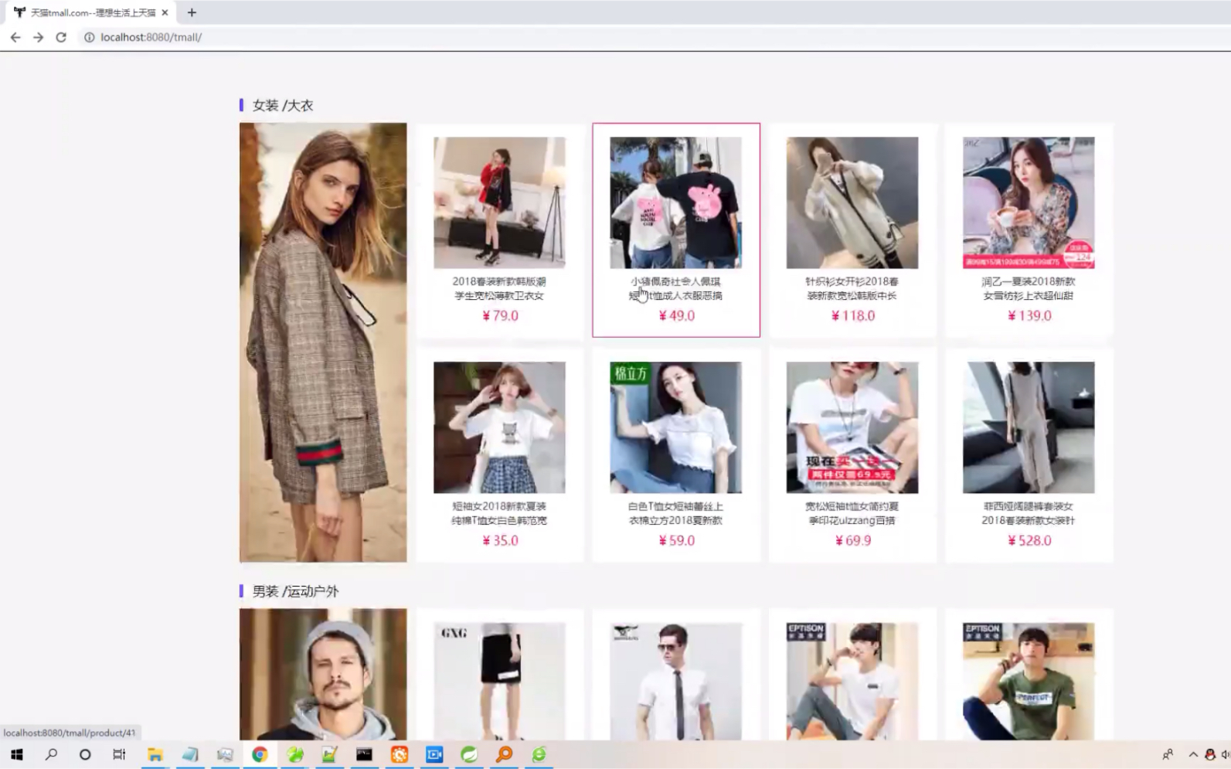Screen dimensions: 1231x769
Task: Click the ¥35.0 price
Action: (500, 541)
